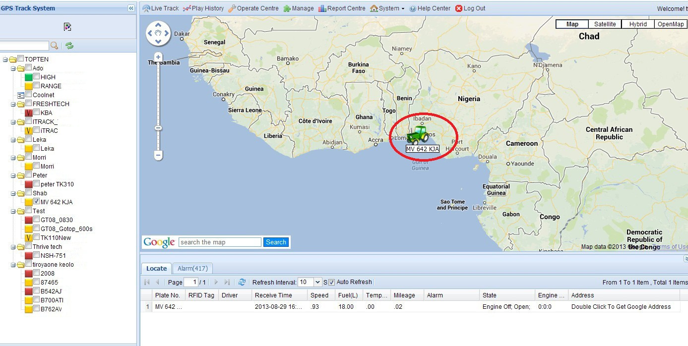
Task: Click the search the map text field
Action: coord(220,242)
